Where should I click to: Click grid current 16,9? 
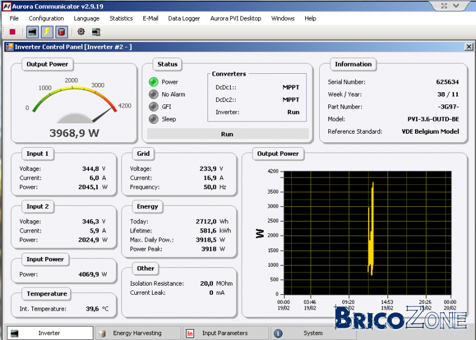pyautogui.click(x=210, y=178)
